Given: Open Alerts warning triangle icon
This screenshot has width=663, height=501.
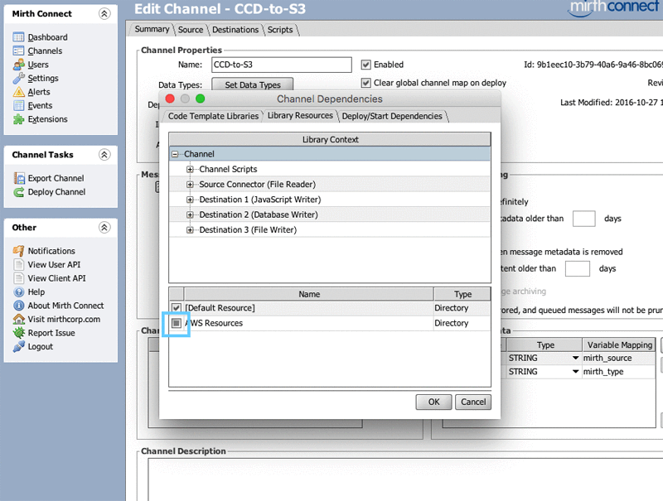Looking at the screenshot, I should (18, 92).
